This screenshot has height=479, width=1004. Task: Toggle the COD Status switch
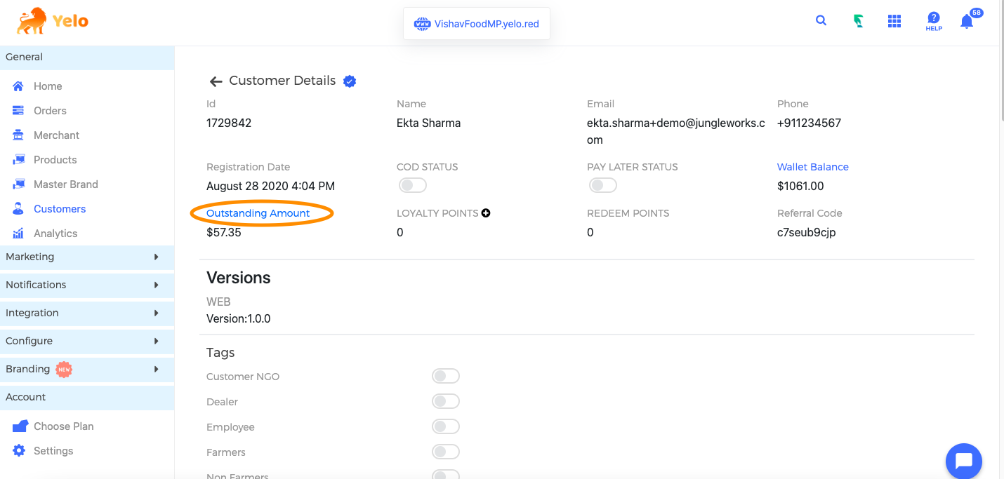[x=412, y=186]
